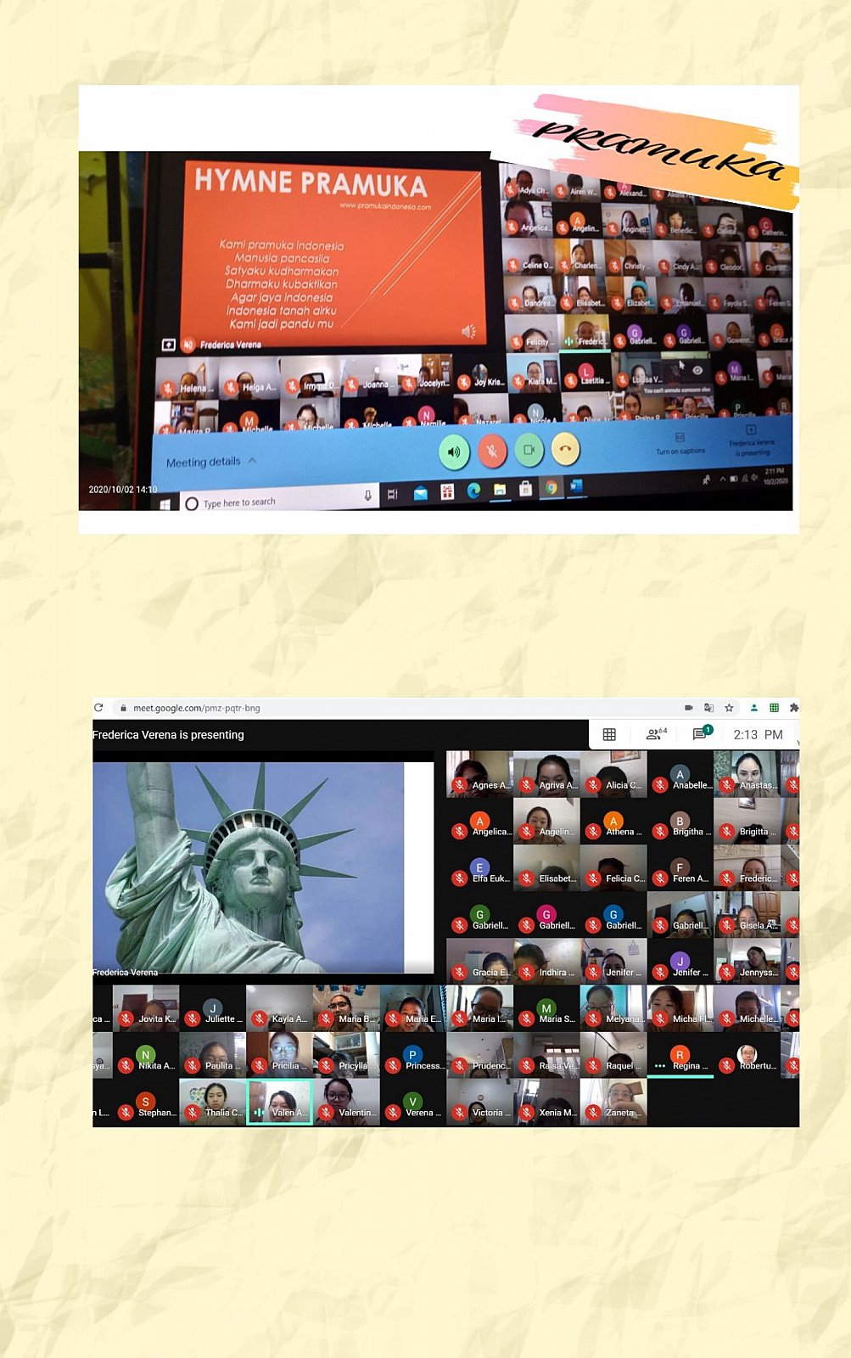Select the Brigitha participant tile
851x1358 pixels.
click(x=680, y=821)
